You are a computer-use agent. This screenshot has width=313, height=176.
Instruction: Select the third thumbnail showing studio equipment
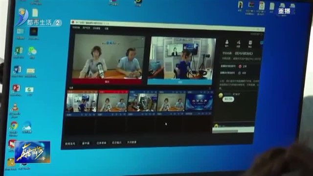click(x=143, y=103)
